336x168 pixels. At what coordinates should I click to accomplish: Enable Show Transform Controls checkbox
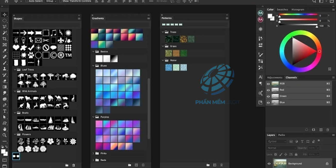[x=61, y=1]
